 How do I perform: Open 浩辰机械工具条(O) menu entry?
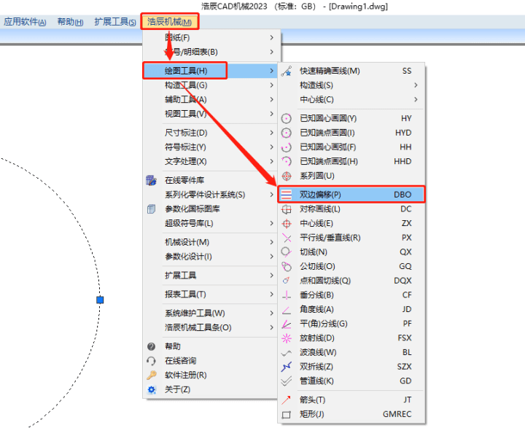[210, 327]
